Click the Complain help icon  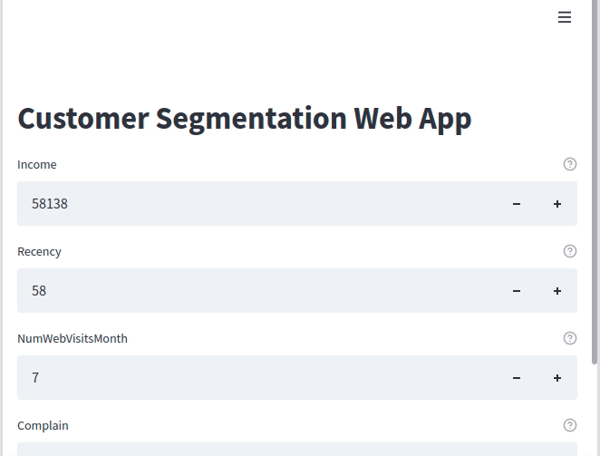pyautogui.click(x=570, y=425)
